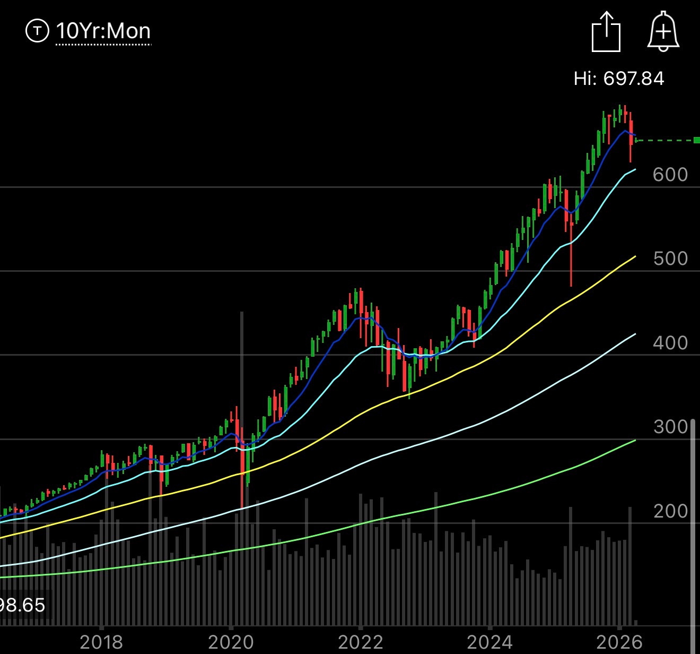Open the 10Yr:Mon timeframe selector

[x=103, y=31]
